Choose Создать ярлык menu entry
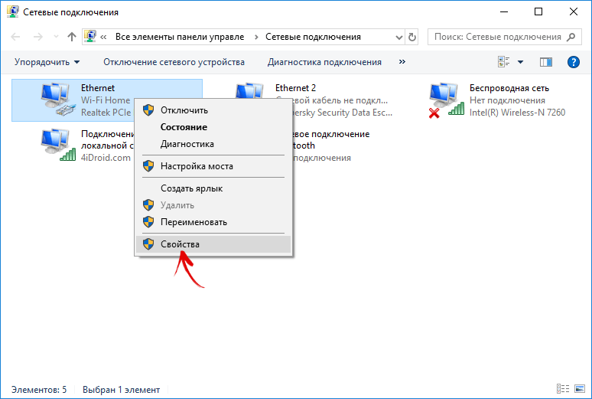The width and height of the screenshot is (592, 399). point(213,188)
